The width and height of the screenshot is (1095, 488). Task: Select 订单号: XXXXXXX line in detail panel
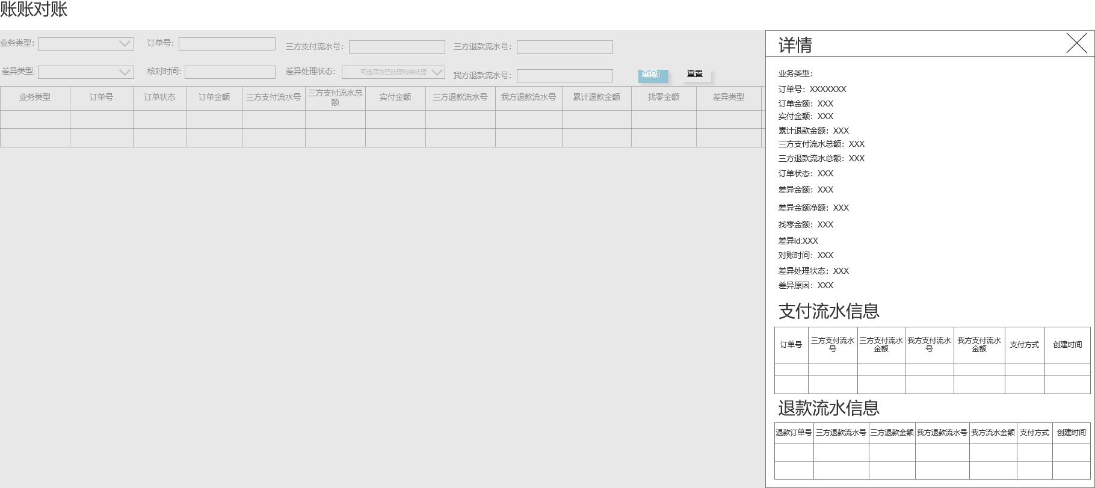tap(812, 89)
